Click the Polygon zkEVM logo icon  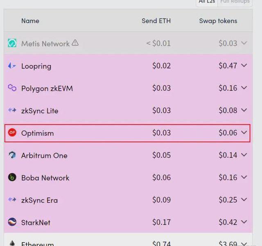pos(12,88)
